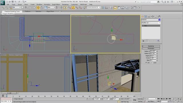Switch to the Modify command panel
Viewport: 183px width, 103px height.
tap(146, 17)
